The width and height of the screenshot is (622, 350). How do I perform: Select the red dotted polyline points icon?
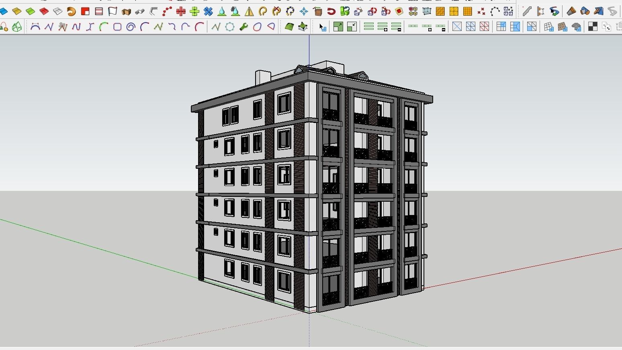tap(167, 11)
